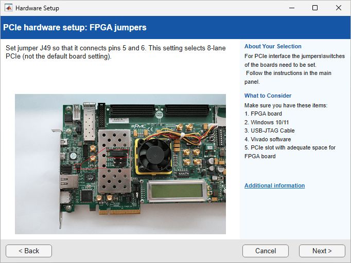
Task: Minimize the Hardware Setup window
Action: coord(292,8)
